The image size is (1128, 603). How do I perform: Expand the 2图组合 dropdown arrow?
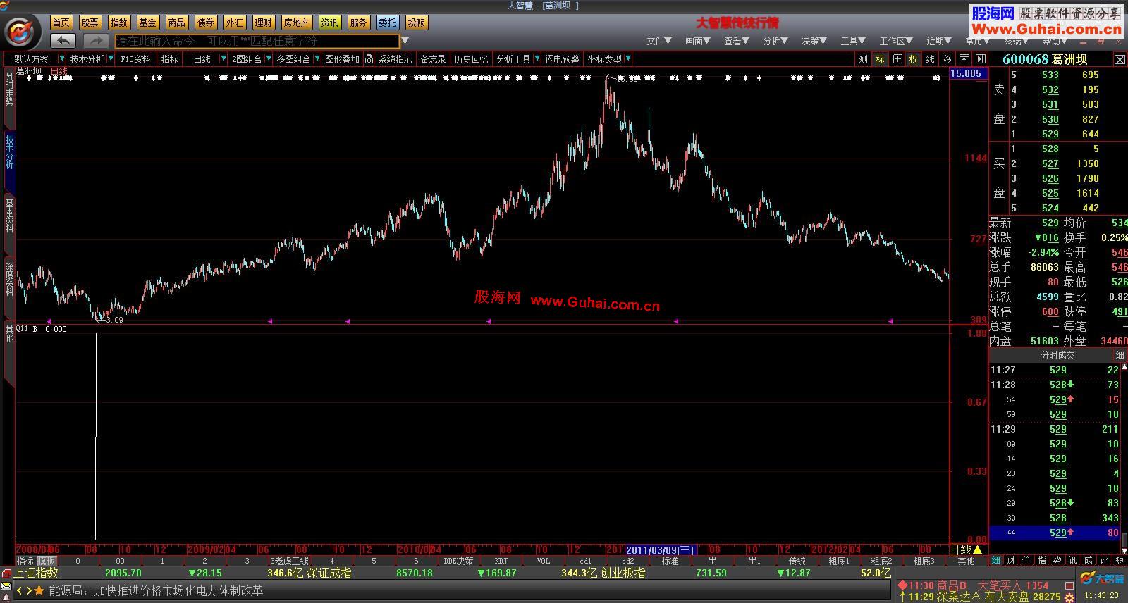click(268, 59)
